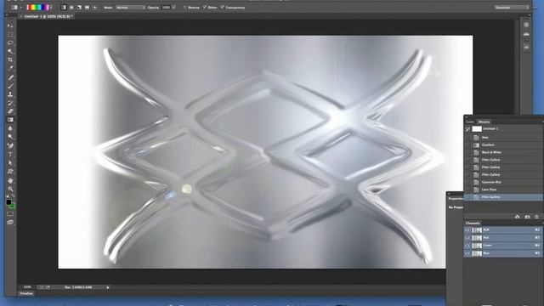Toggle Quick Mask mode icon

pos(10,214)
